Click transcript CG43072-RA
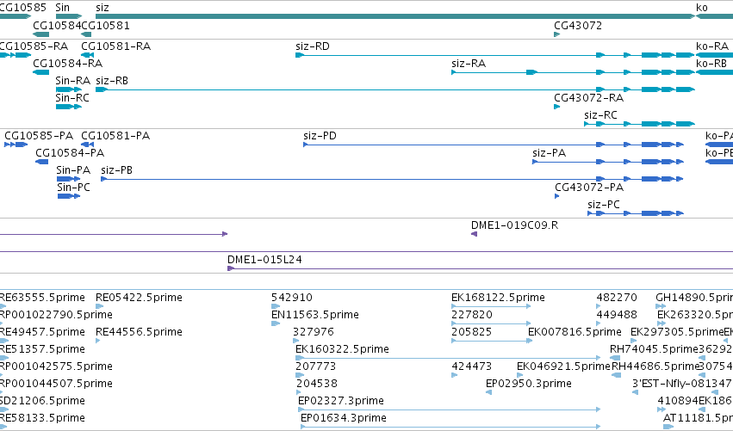The height and width of the screenshot is (431, 733). coord(588,98)
